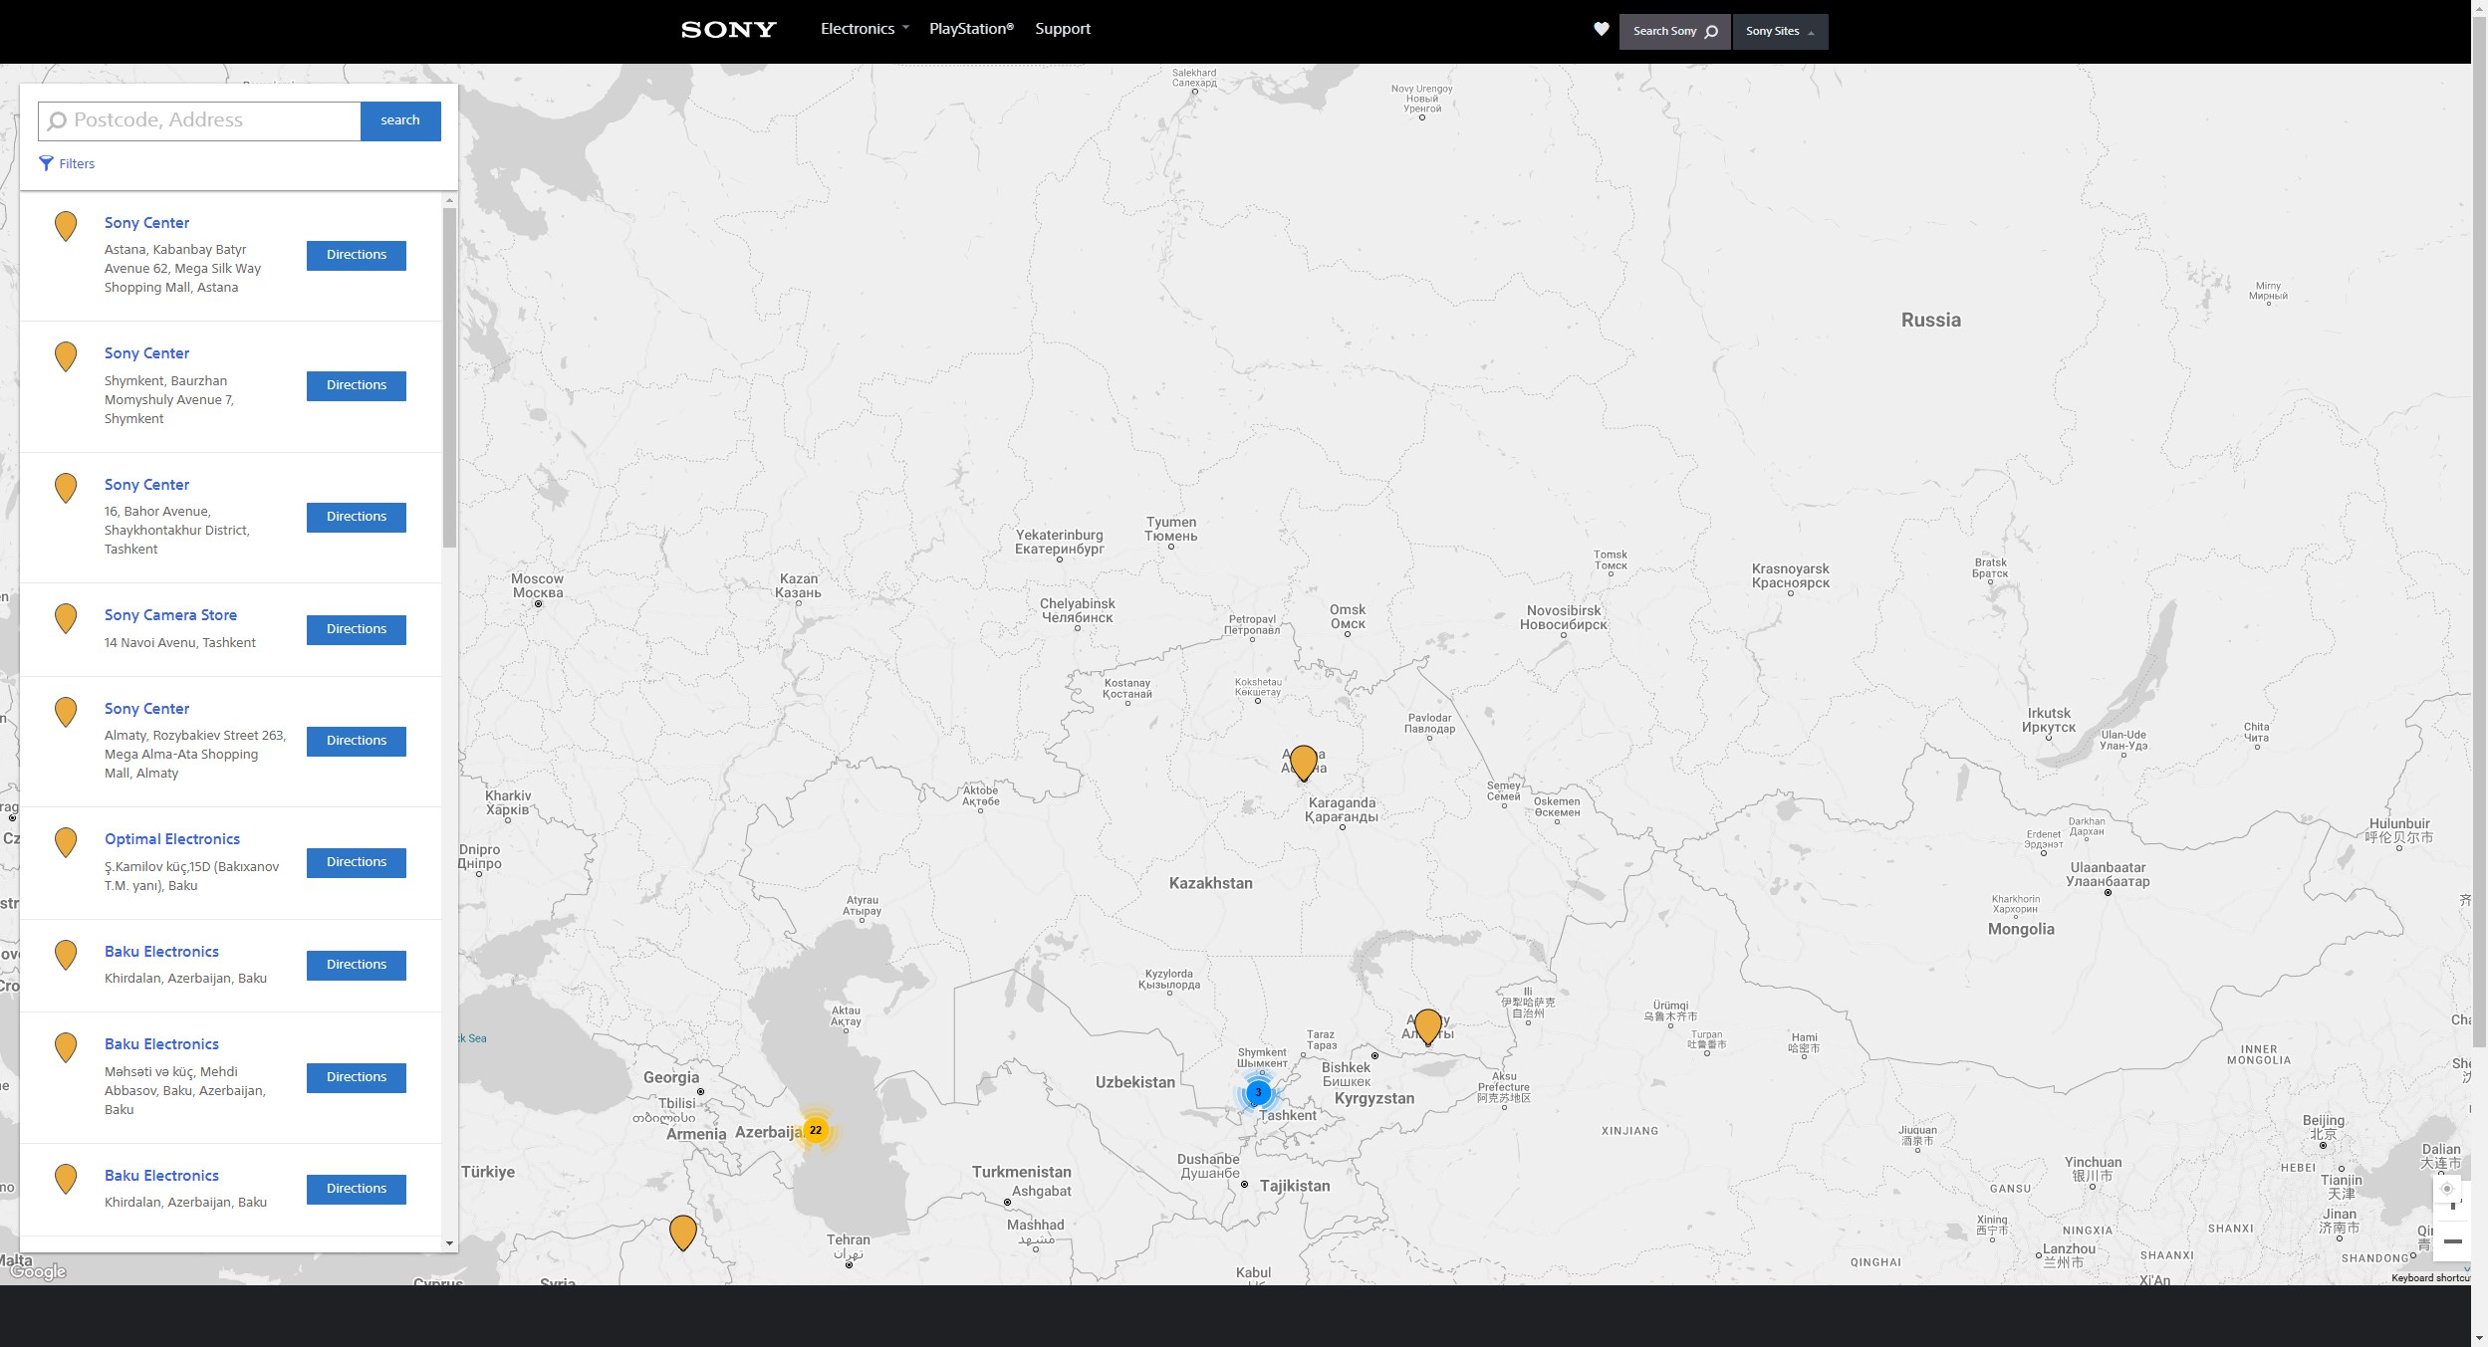The image size is (2488, 1347).
Task: Zoom out the map with minus button
Action: coord(2452,1241)
